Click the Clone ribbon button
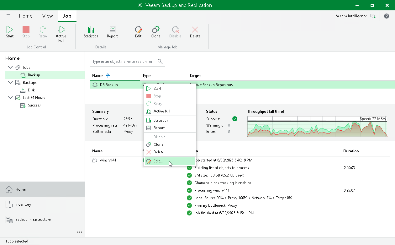Image resolution: width=395 pixels, height=245 pixels. (155, 32)
